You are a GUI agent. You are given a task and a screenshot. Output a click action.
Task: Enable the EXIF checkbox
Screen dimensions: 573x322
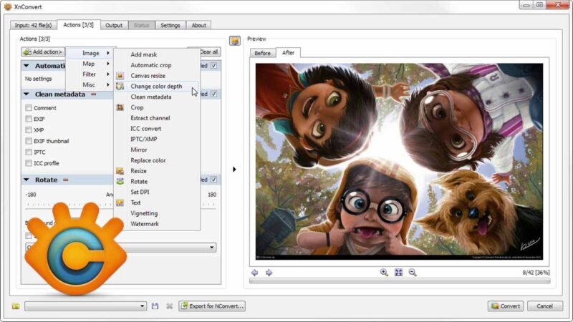tap(29, 119)
